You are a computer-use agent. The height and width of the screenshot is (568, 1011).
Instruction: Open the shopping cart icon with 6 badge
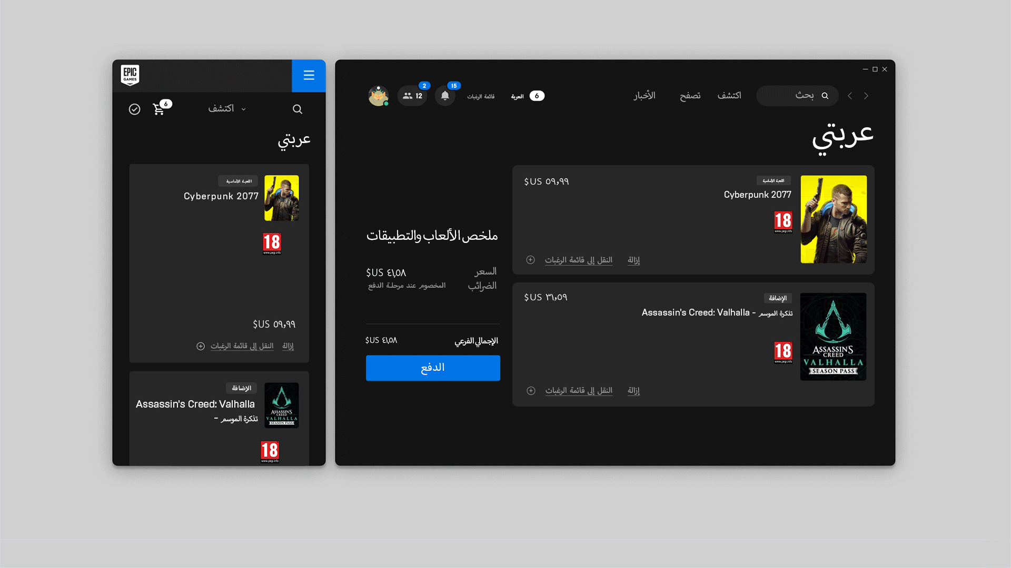point(158,109)
